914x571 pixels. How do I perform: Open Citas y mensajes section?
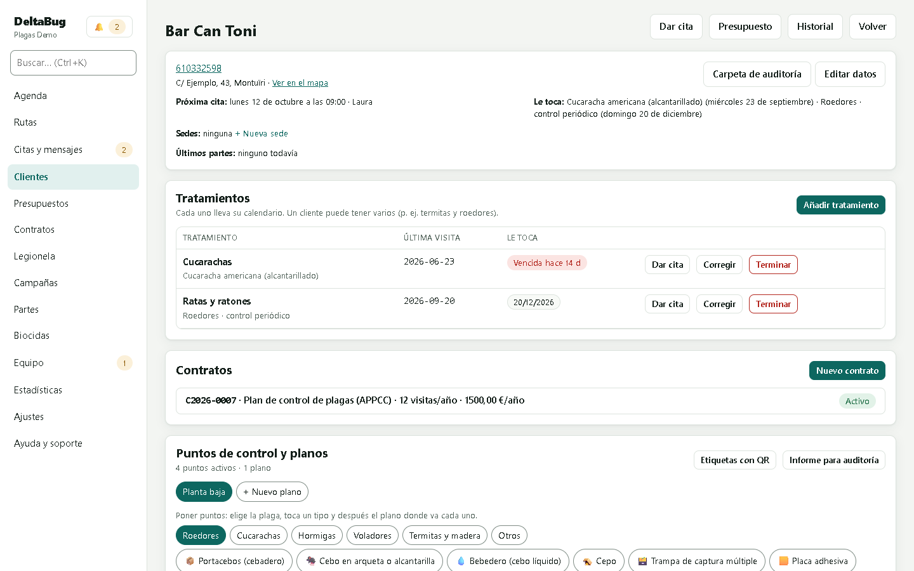click(73, 150)
